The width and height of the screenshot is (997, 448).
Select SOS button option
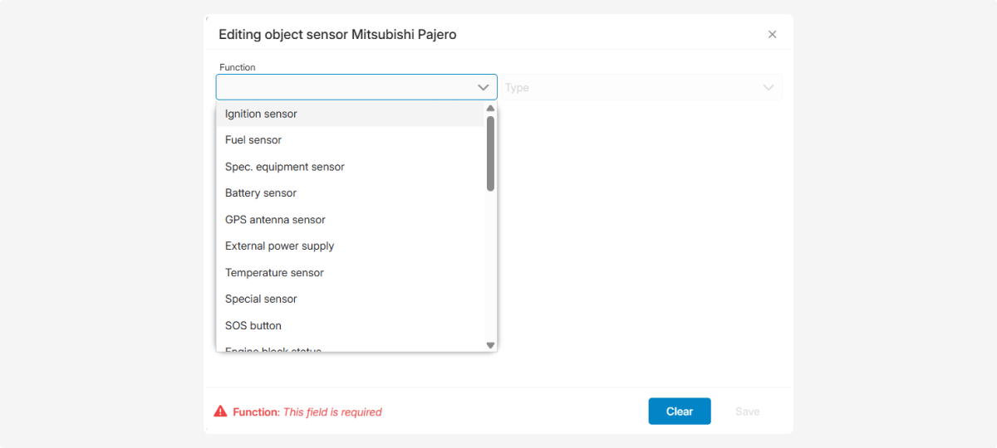tap(253, 326)
